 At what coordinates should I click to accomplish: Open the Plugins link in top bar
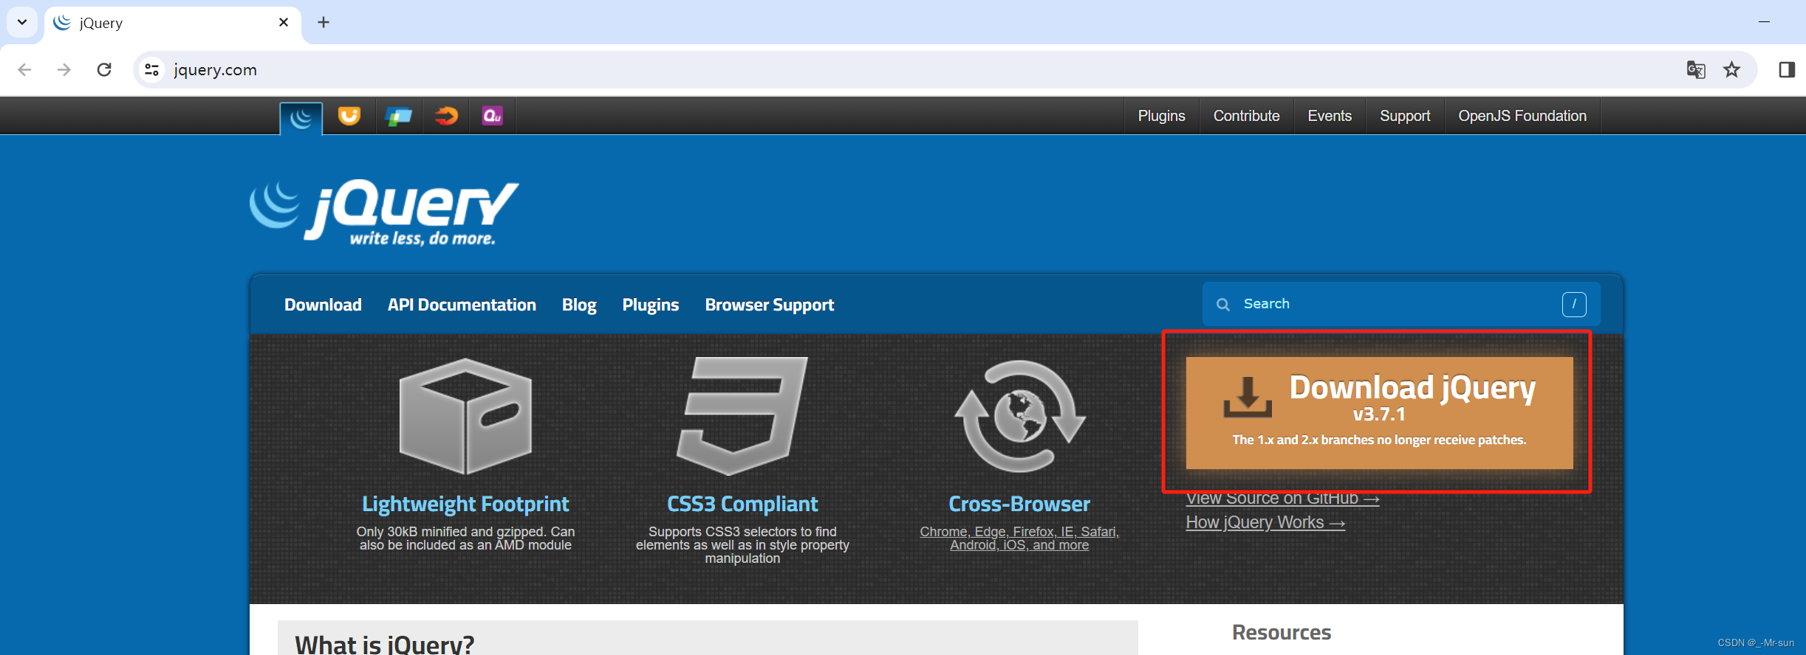click(x=1161, y=116)
